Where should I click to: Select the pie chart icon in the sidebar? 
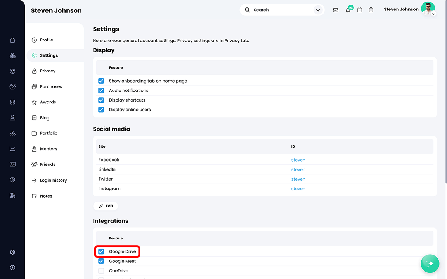pos(12,179)
